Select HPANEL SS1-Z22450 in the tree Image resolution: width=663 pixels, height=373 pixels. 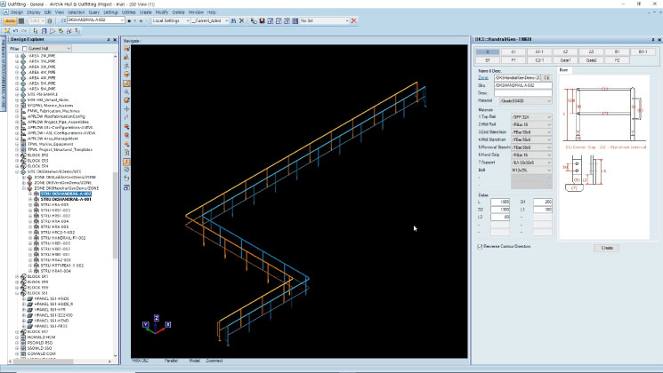click(53, 315)
